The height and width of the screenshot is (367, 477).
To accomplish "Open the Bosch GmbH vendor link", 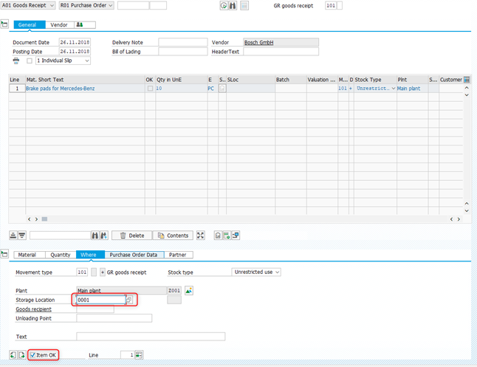I will (x=259, y=42).
